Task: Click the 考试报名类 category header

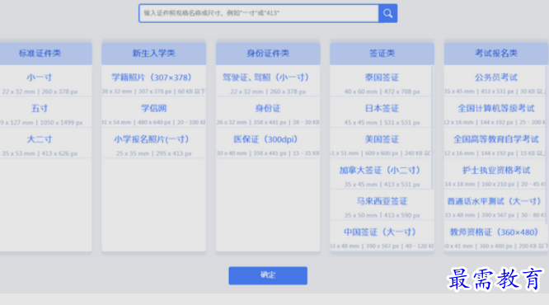Action: click(x=496, y=54)
